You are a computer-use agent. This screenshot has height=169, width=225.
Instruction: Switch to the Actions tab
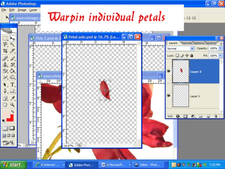[211, 43]
